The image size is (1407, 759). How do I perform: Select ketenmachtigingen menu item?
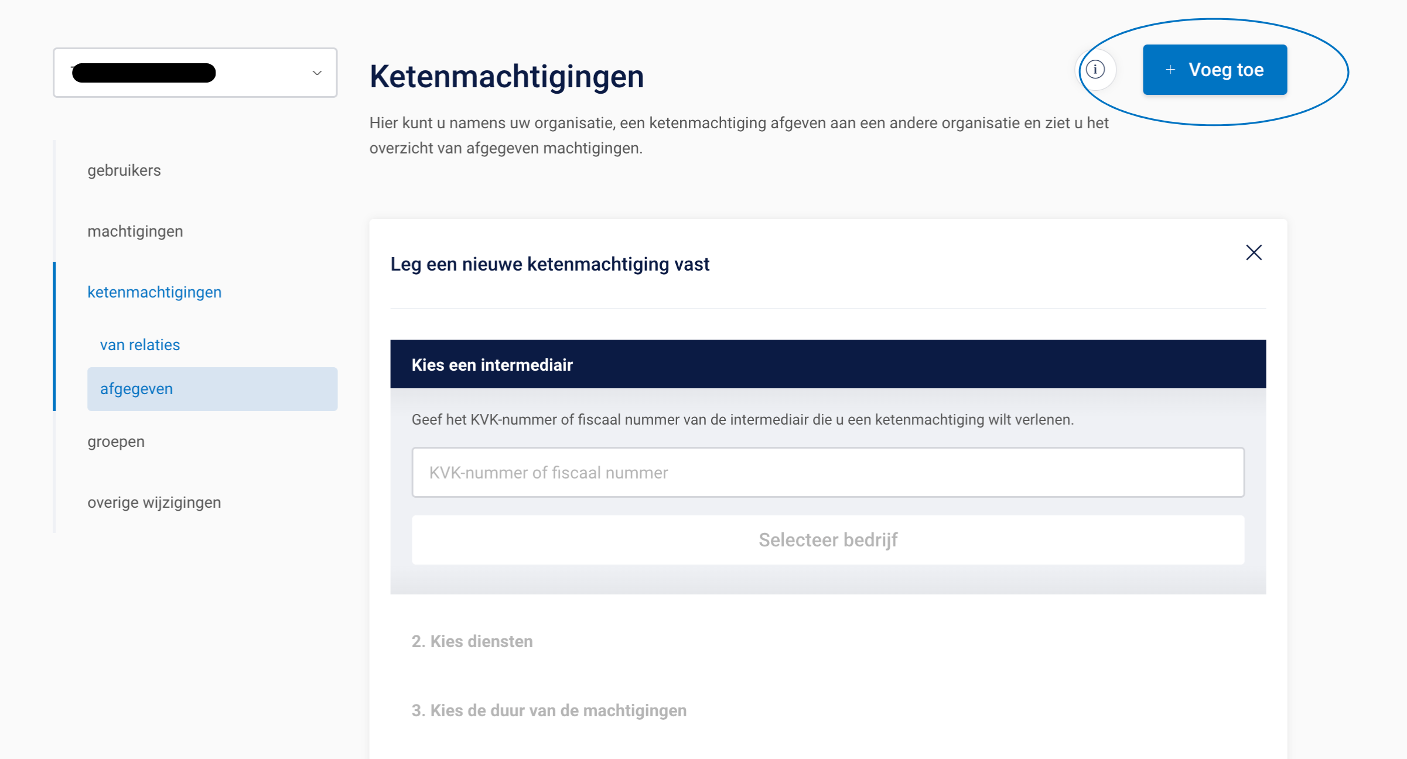[x=155, y=292]
